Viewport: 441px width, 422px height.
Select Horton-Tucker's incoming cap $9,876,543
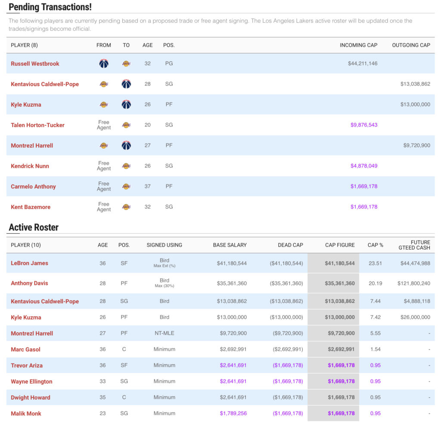(x=363, y=125)
